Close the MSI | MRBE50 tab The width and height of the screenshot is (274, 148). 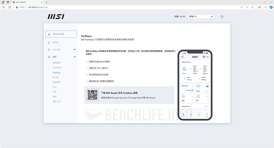[x=42, y=2]
